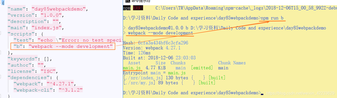Click the "[./src/index.js]" module path

point(143,78)
